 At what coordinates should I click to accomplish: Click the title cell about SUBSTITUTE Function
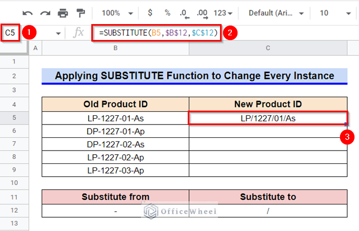(x=194, y=76)
